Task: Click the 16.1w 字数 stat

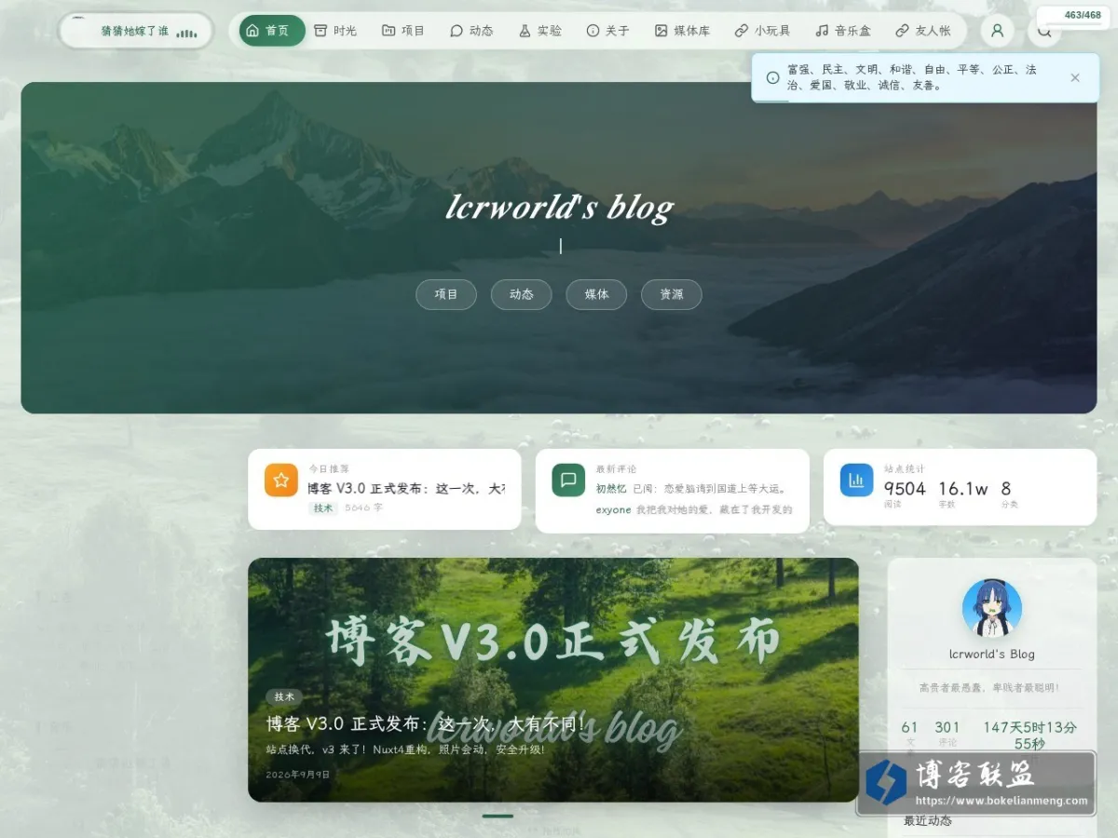Action: pyautogui.click(x=962, y=493)
